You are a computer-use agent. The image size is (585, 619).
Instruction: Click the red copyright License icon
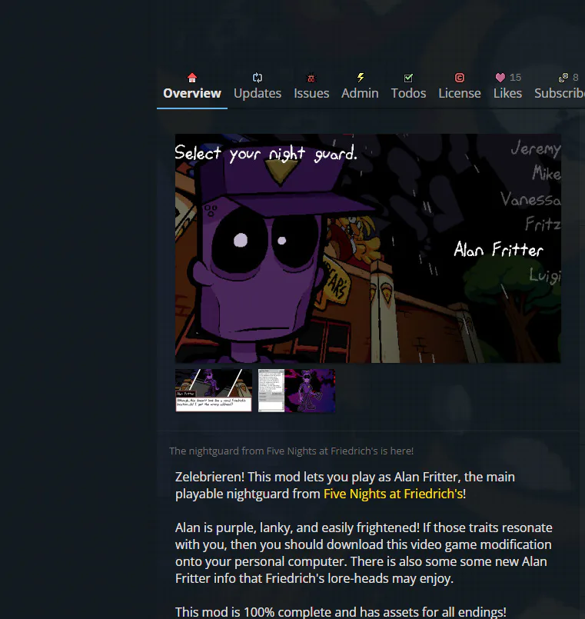460,78
